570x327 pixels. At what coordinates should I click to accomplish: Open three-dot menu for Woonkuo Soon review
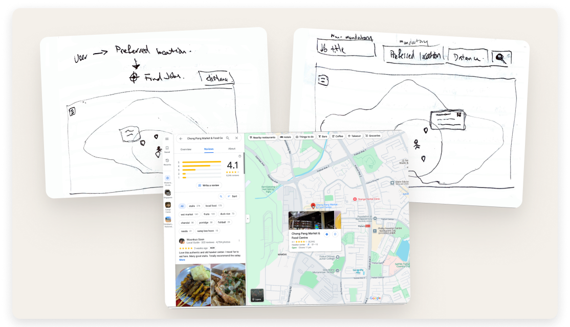(x=239, y=240)
